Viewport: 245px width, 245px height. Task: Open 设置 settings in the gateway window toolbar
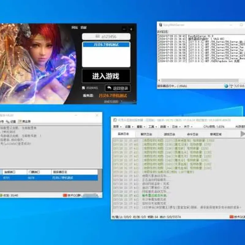pos(13,121)
